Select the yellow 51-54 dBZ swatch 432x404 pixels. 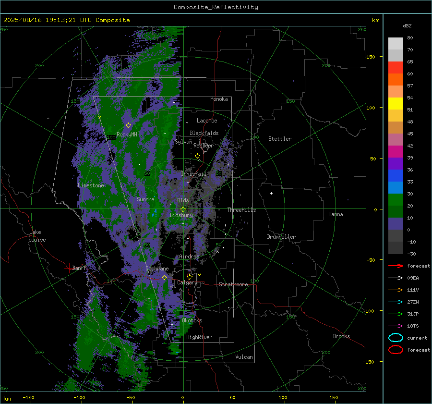pyautogui.click(x=396, y=104)
